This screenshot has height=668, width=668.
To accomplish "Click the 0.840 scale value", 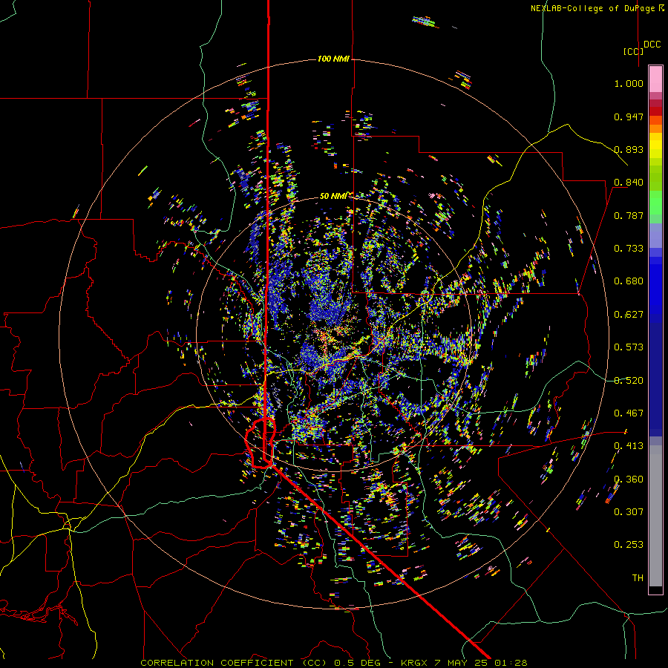I will pos(629,183).
